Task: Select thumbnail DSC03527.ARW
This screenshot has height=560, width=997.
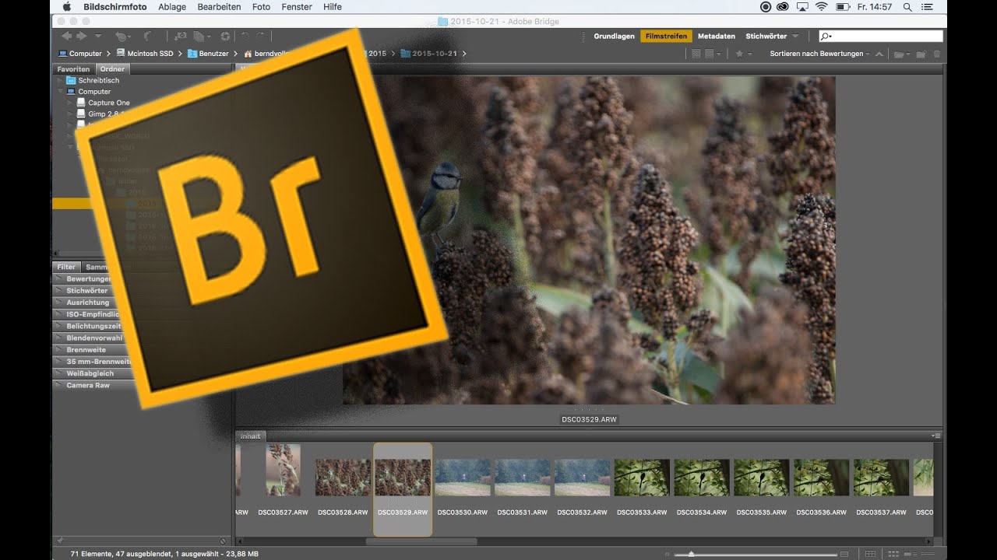Action: [283, 470]
